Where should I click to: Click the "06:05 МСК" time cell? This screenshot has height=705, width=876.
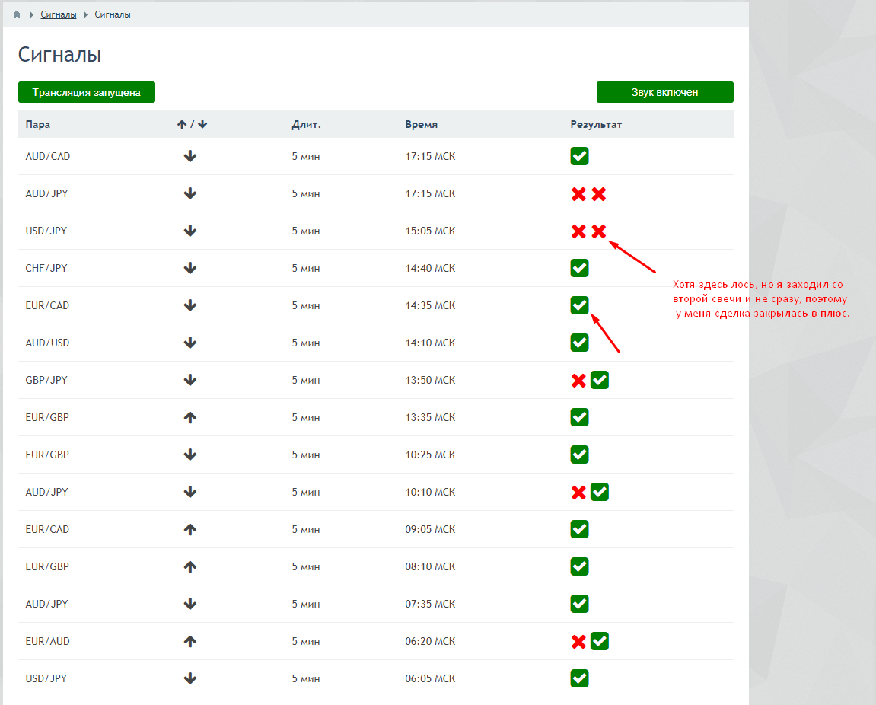430,678
